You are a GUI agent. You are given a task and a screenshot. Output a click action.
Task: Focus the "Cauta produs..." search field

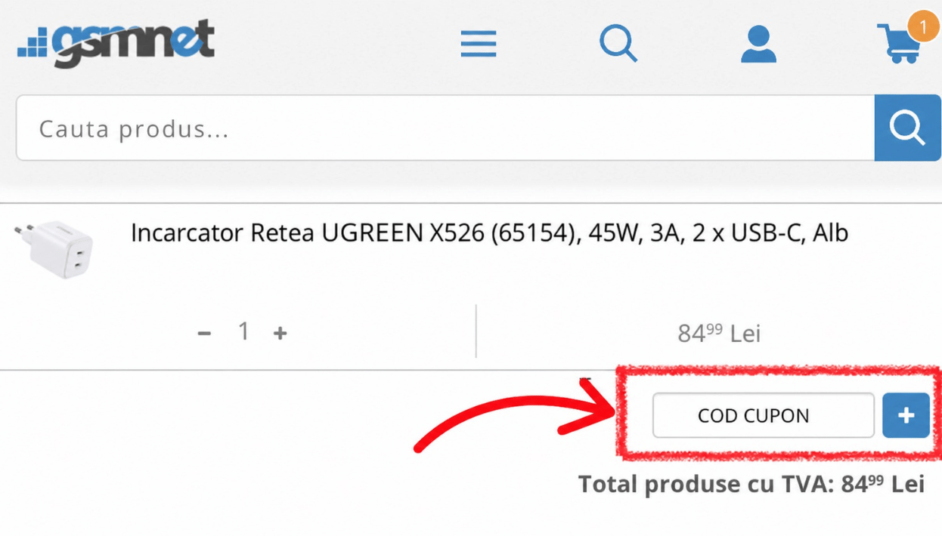pos(445,128)
